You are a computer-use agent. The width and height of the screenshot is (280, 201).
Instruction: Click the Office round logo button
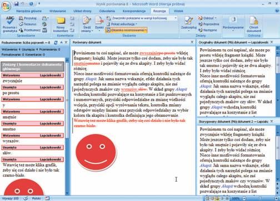6,6
